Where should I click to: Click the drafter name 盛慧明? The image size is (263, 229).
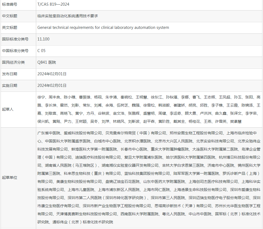(149, 114)
